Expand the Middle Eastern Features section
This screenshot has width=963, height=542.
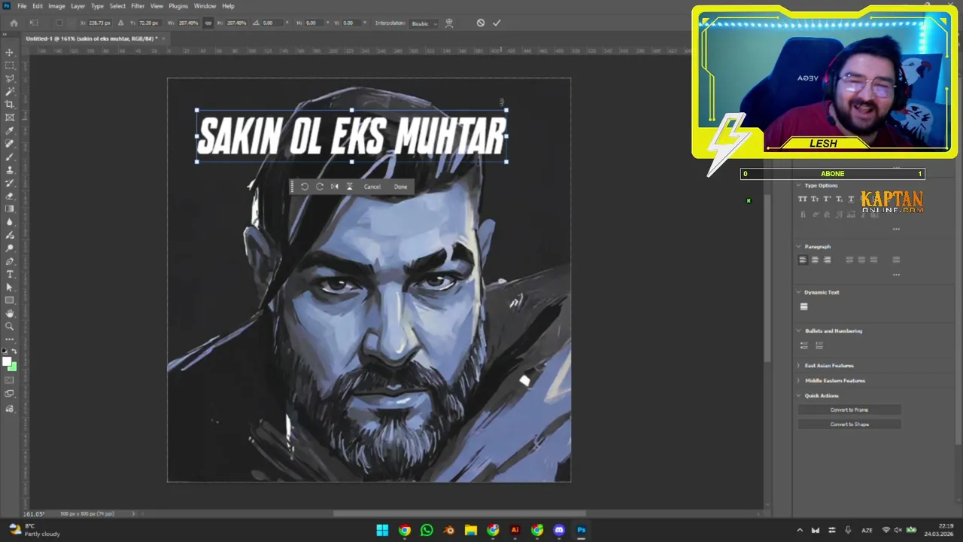[799, 381]
